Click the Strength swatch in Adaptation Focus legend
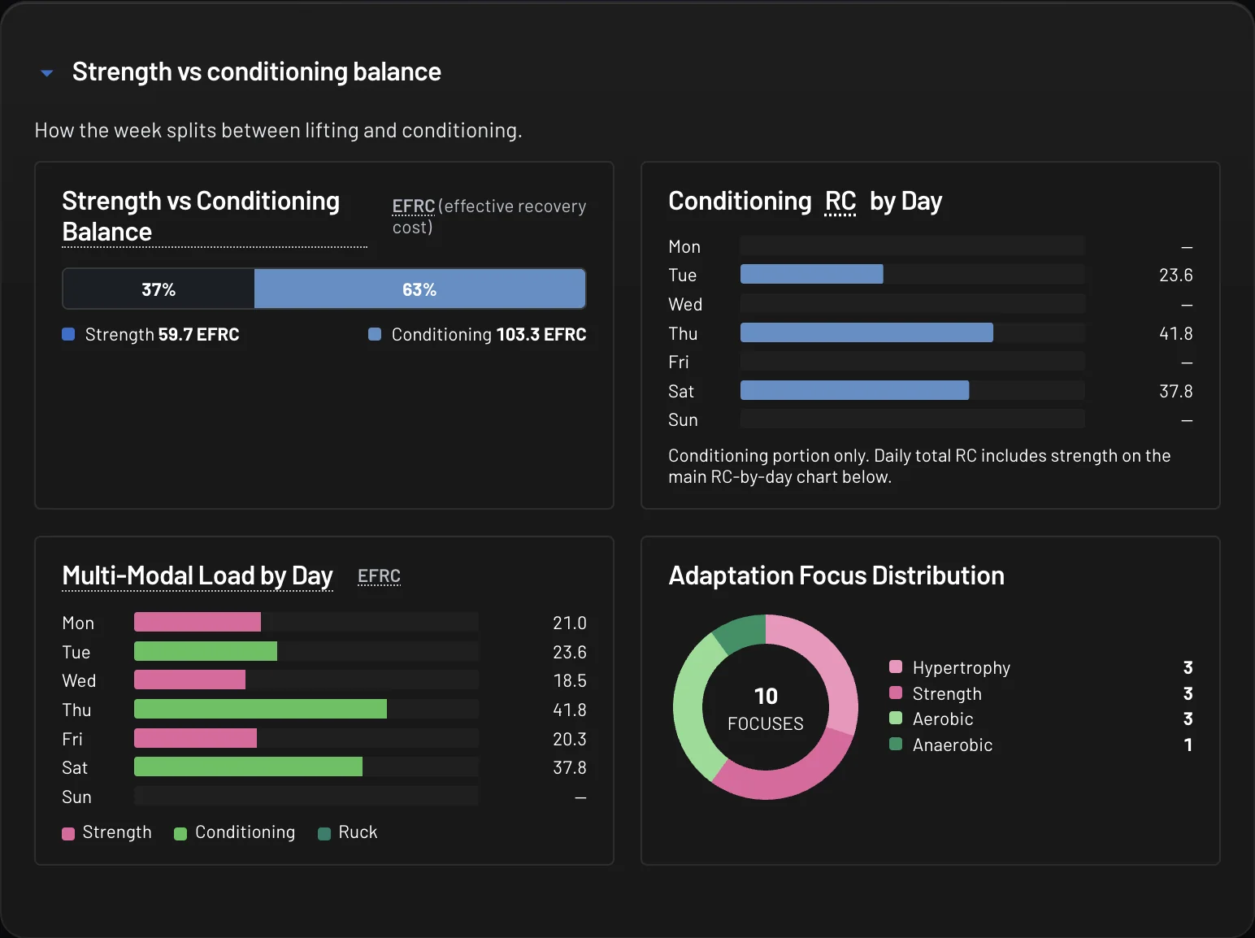The image size is (1255, 938). (x=896, y=693)
